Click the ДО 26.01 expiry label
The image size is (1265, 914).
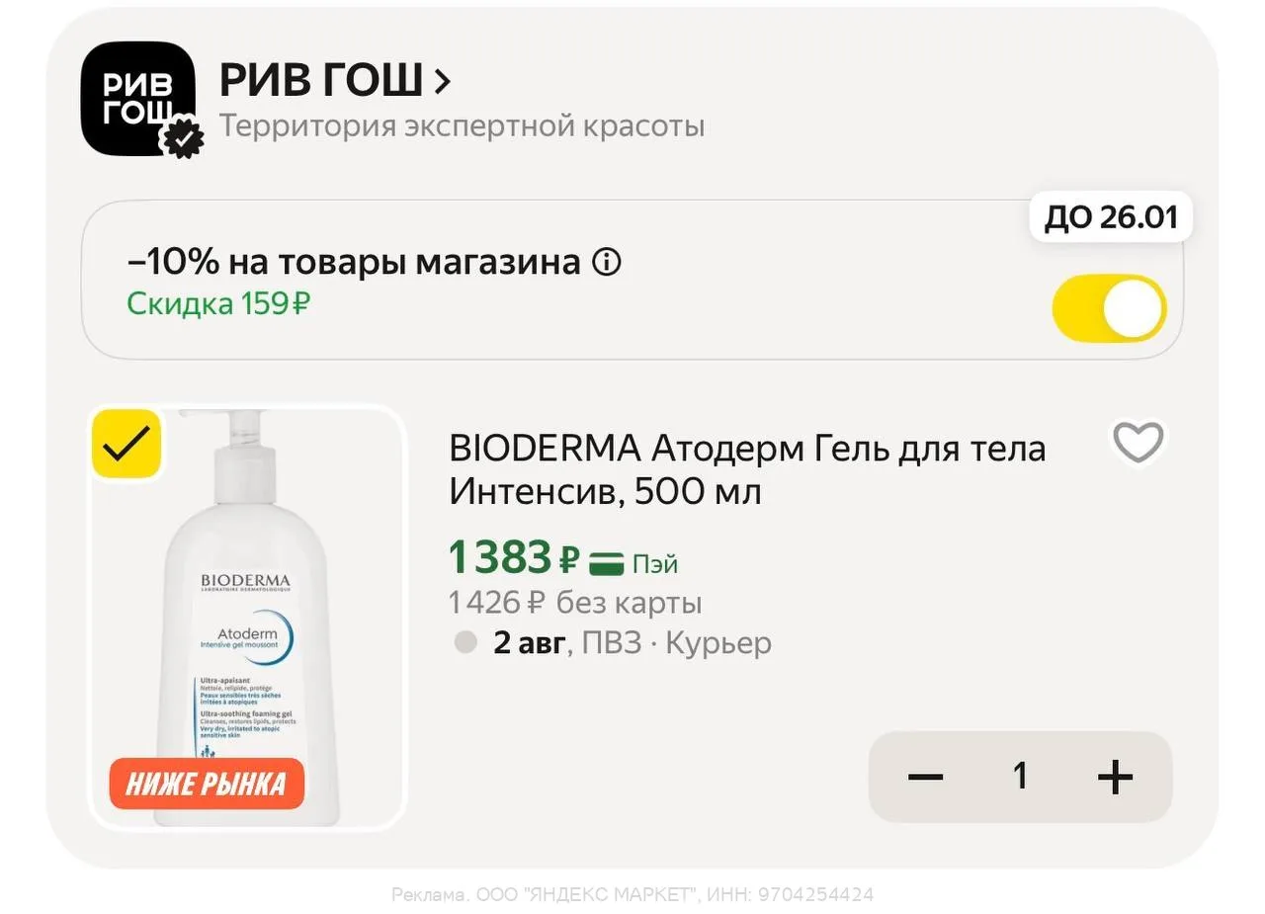pos(1111,216)
